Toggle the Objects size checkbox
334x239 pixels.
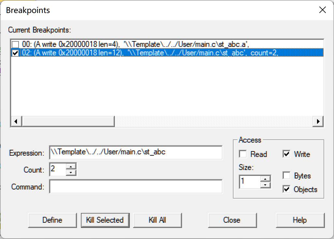(286, 189)
